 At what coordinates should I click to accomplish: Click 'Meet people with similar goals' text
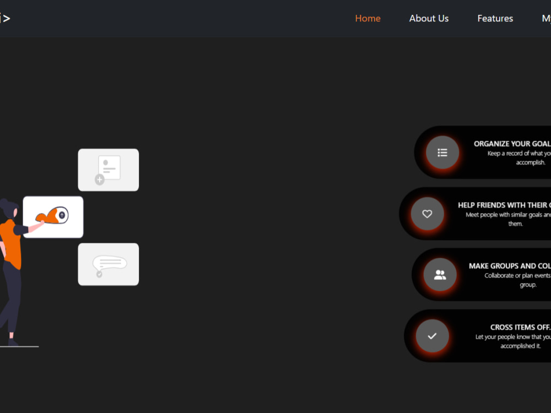tap(508, 219)
